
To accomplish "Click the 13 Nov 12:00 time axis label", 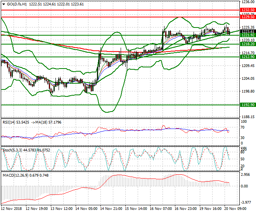I will point(62,209).
